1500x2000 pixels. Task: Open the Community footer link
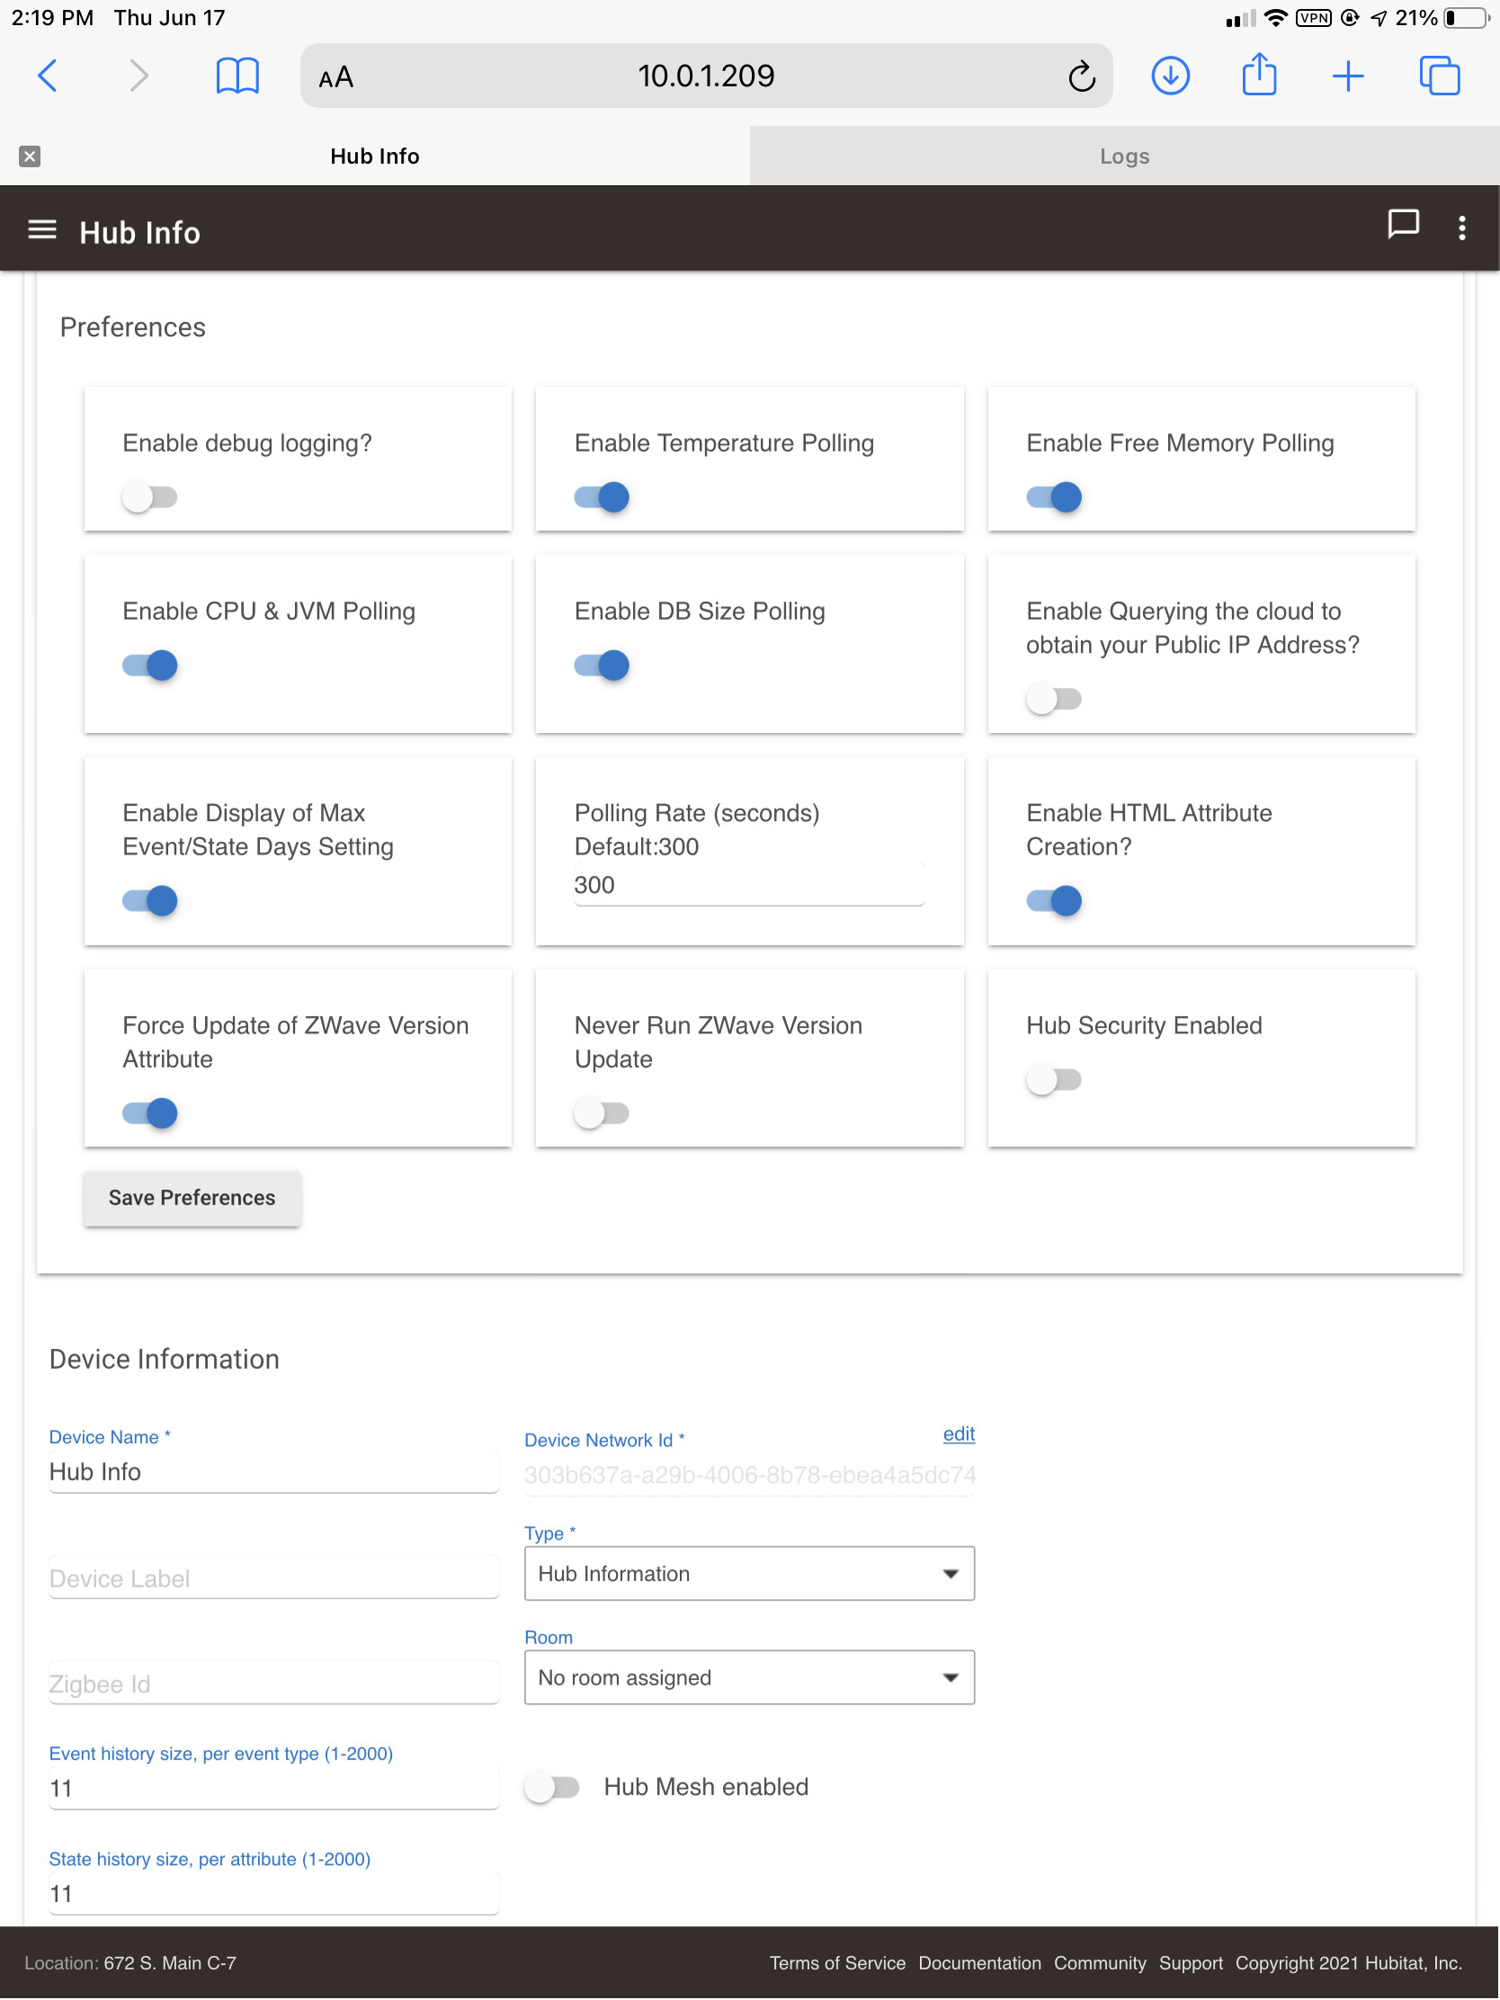click(1099, 1963)
